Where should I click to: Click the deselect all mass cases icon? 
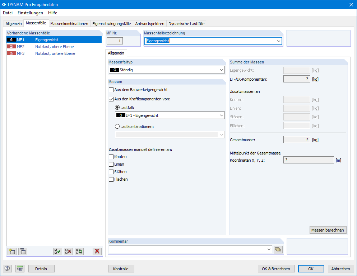point(68,251)
